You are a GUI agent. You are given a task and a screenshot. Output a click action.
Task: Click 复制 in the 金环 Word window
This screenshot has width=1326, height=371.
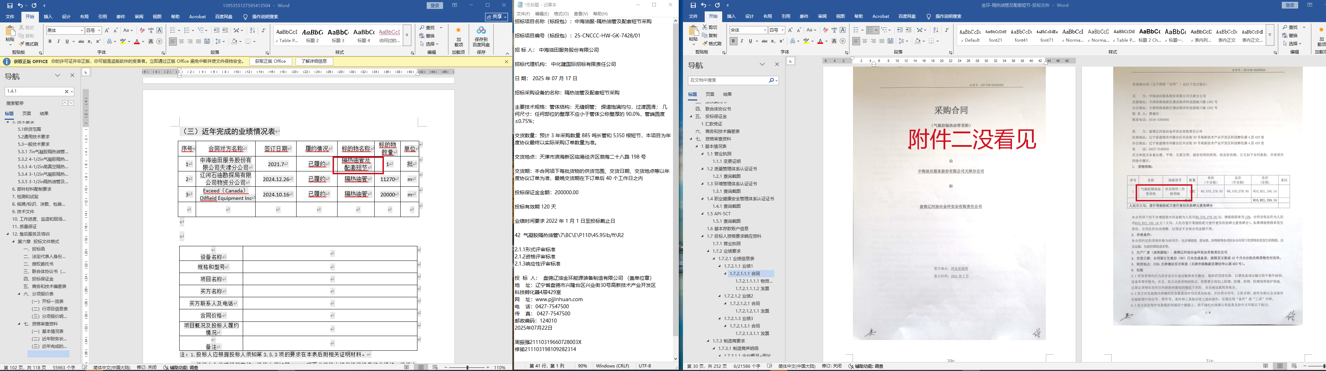pos(709,36)
